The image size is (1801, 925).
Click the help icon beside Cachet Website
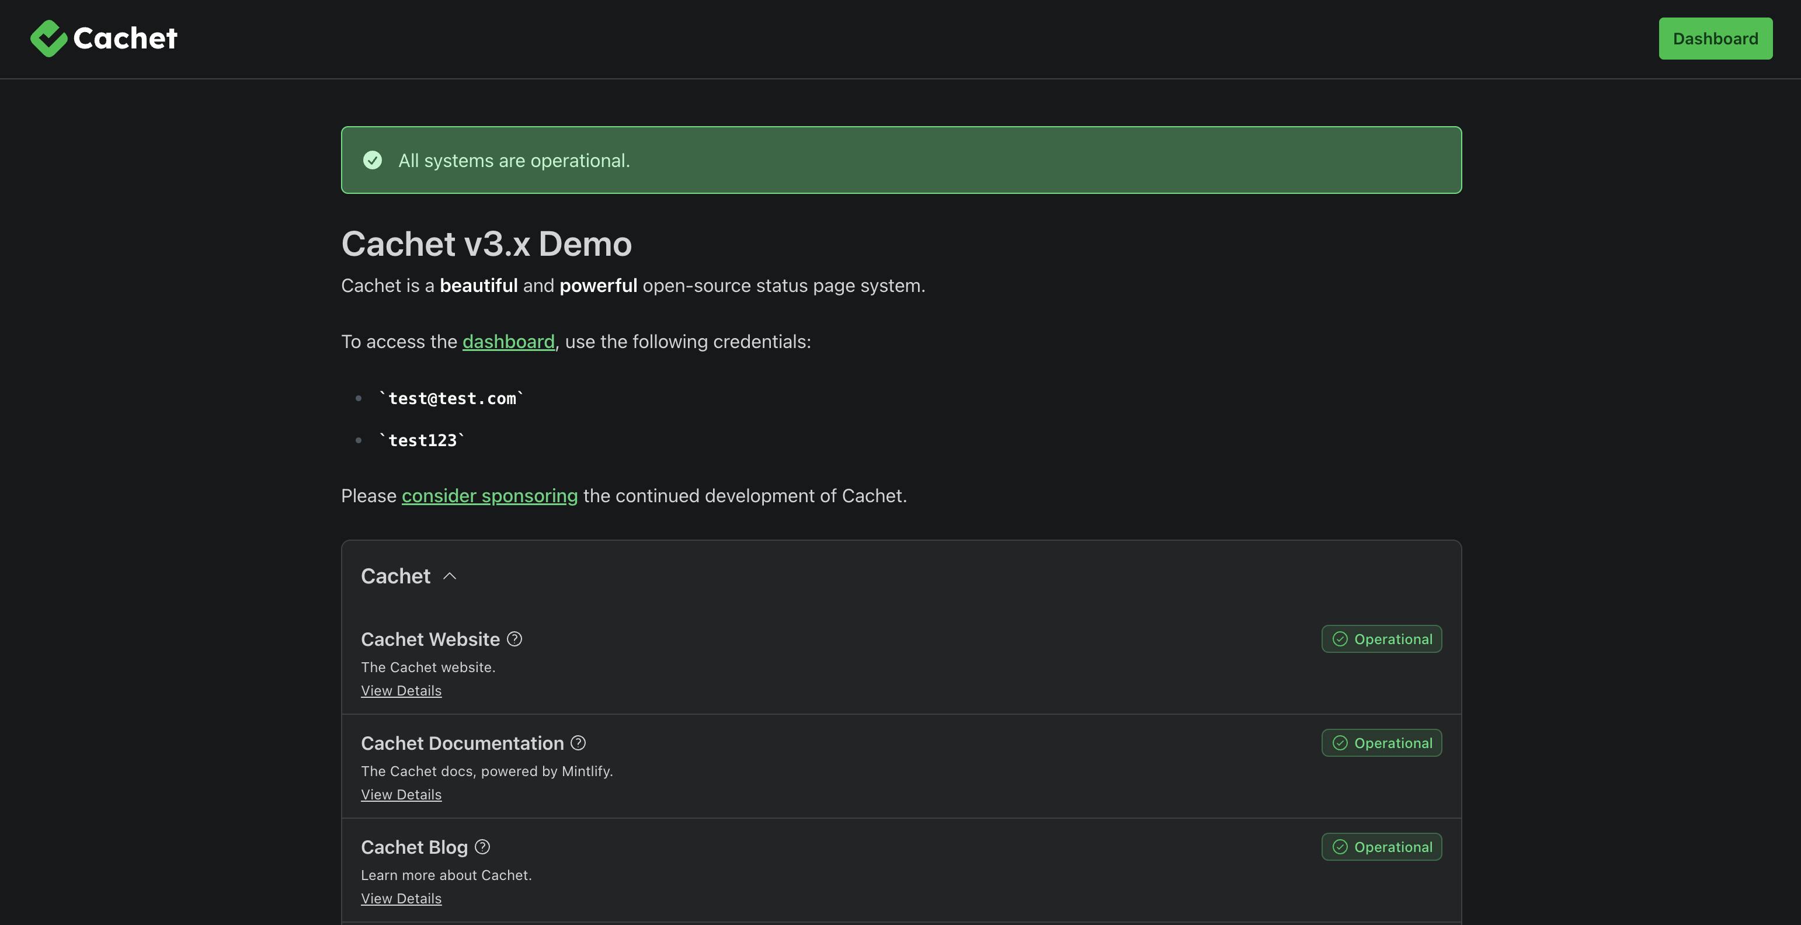(x=514, y=639)
